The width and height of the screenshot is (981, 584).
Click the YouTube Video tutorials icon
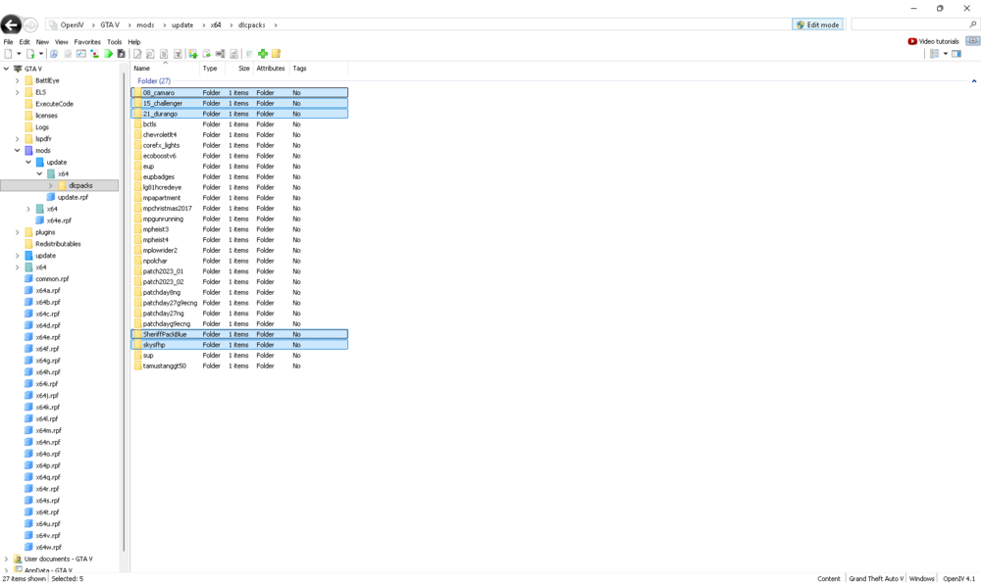[912, 41]
